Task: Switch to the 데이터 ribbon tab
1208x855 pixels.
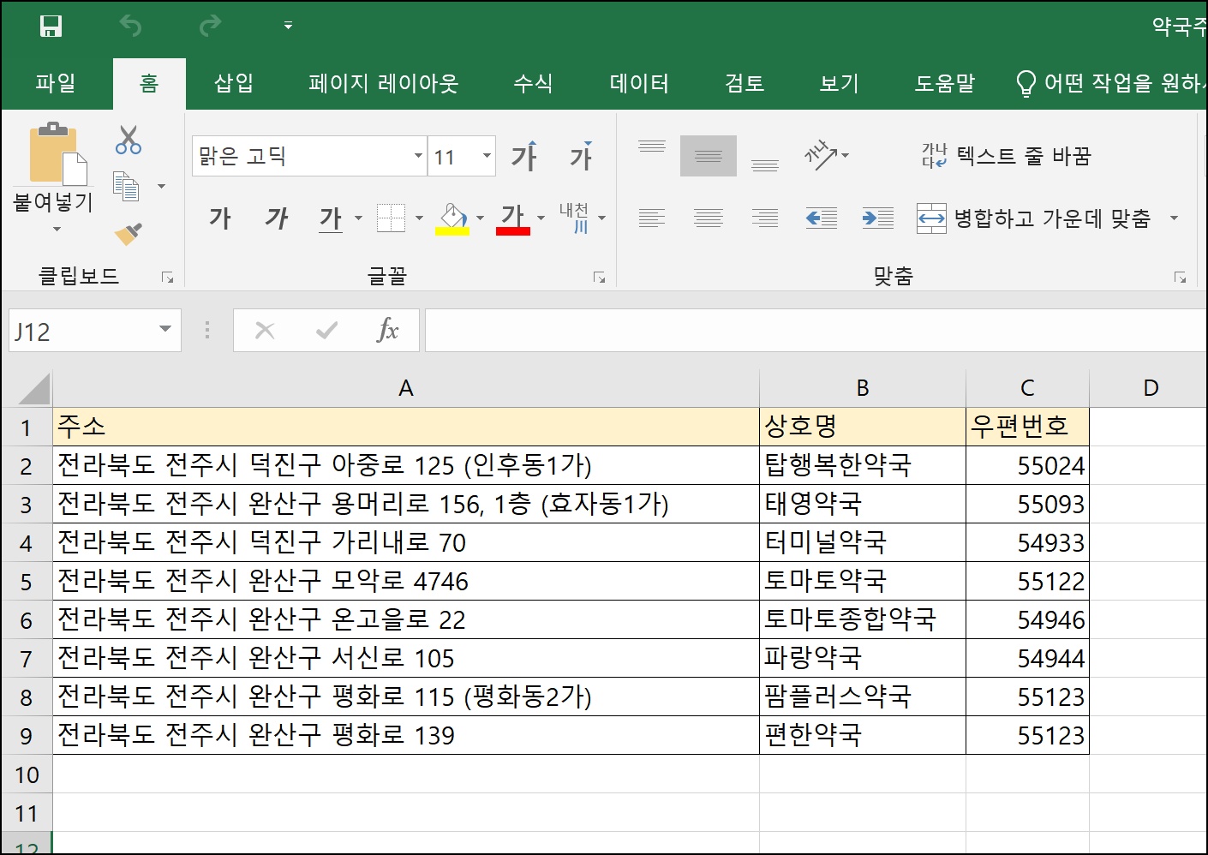Action: click(638, 83)
